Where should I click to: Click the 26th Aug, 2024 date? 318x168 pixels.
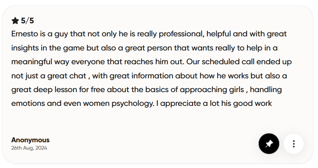29,148
